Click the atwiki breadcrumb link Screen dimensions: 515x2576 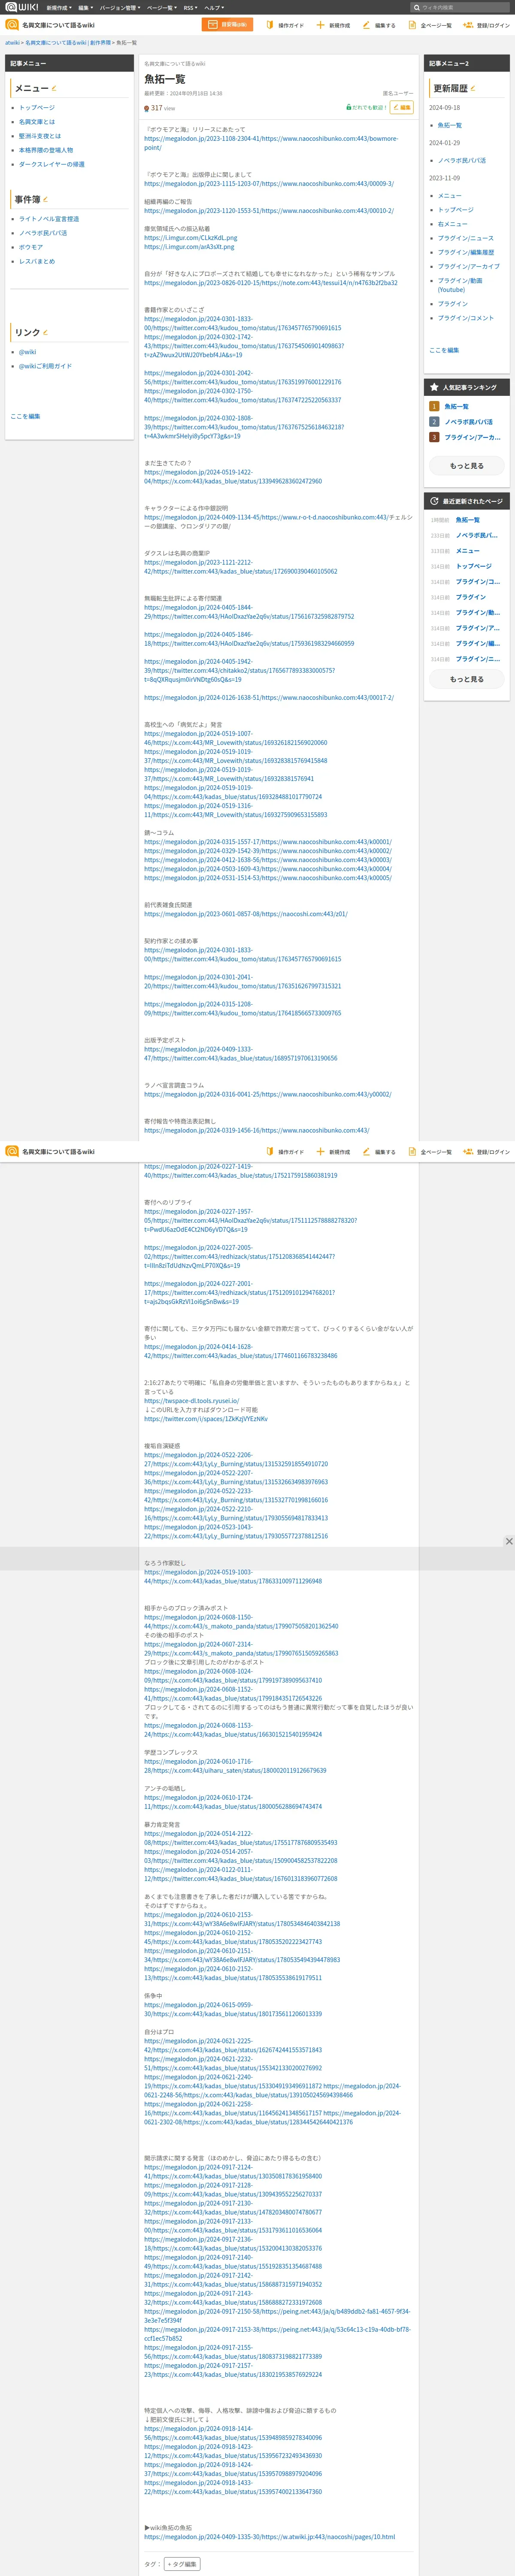(12, 43)
